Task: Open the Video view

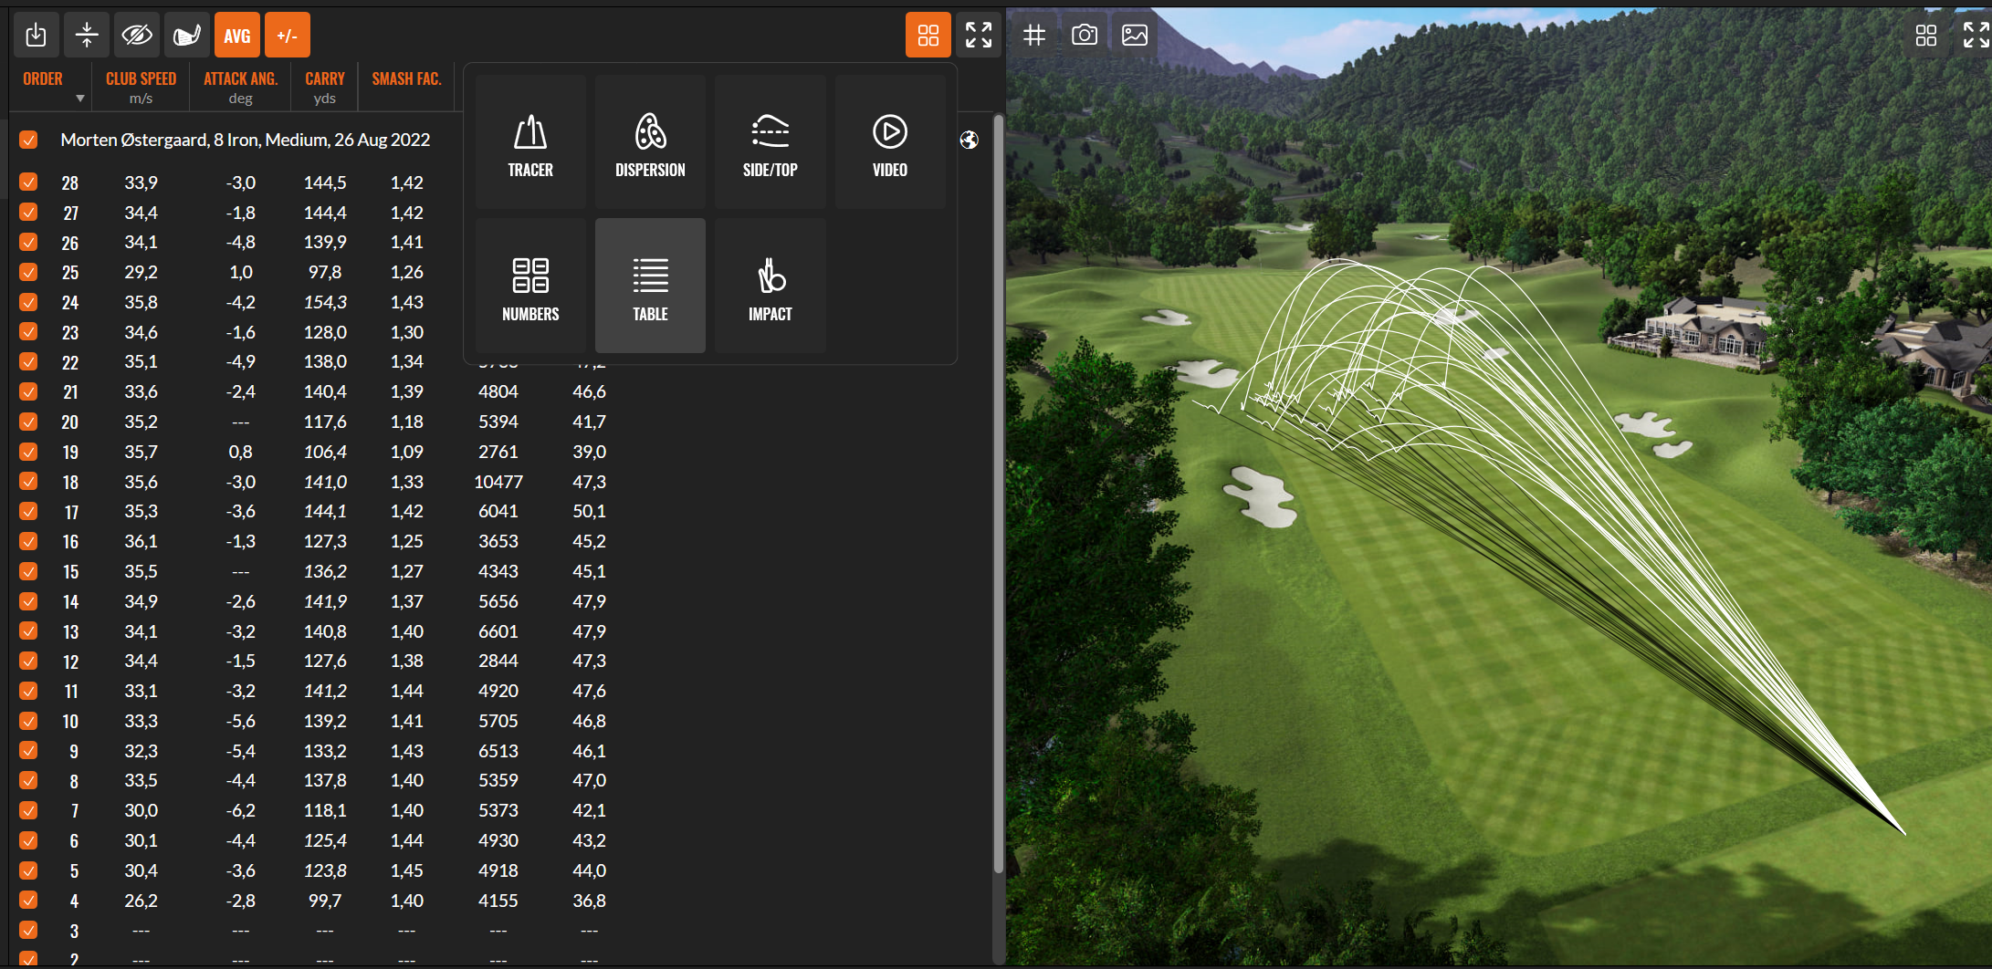Action: pos(889,141)
